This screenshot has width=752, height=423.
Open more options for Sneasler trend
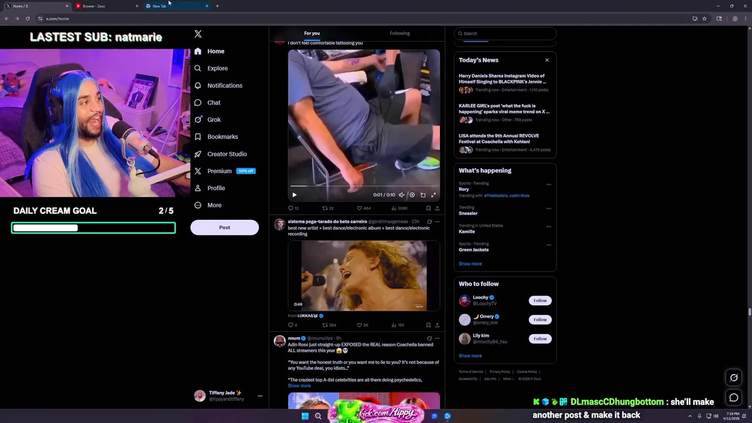[x=549, y=208]
